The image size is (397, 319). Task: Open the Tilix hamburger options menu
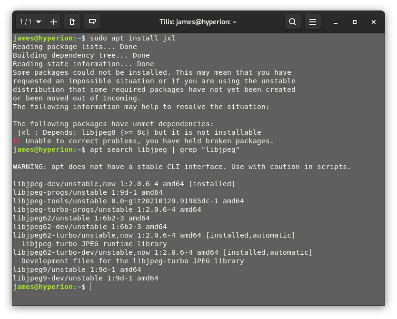coord(313,21)
